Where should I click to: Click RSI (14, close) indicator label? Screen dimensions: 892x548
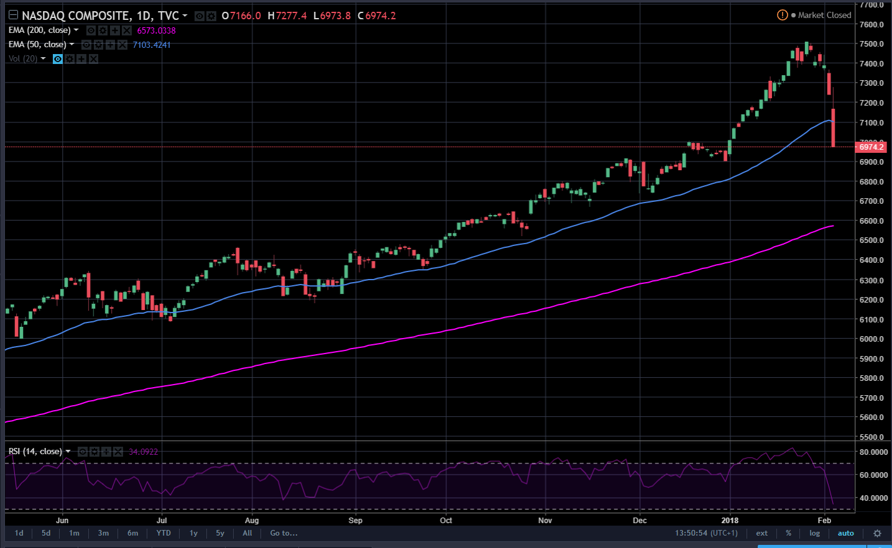[35, 451]
